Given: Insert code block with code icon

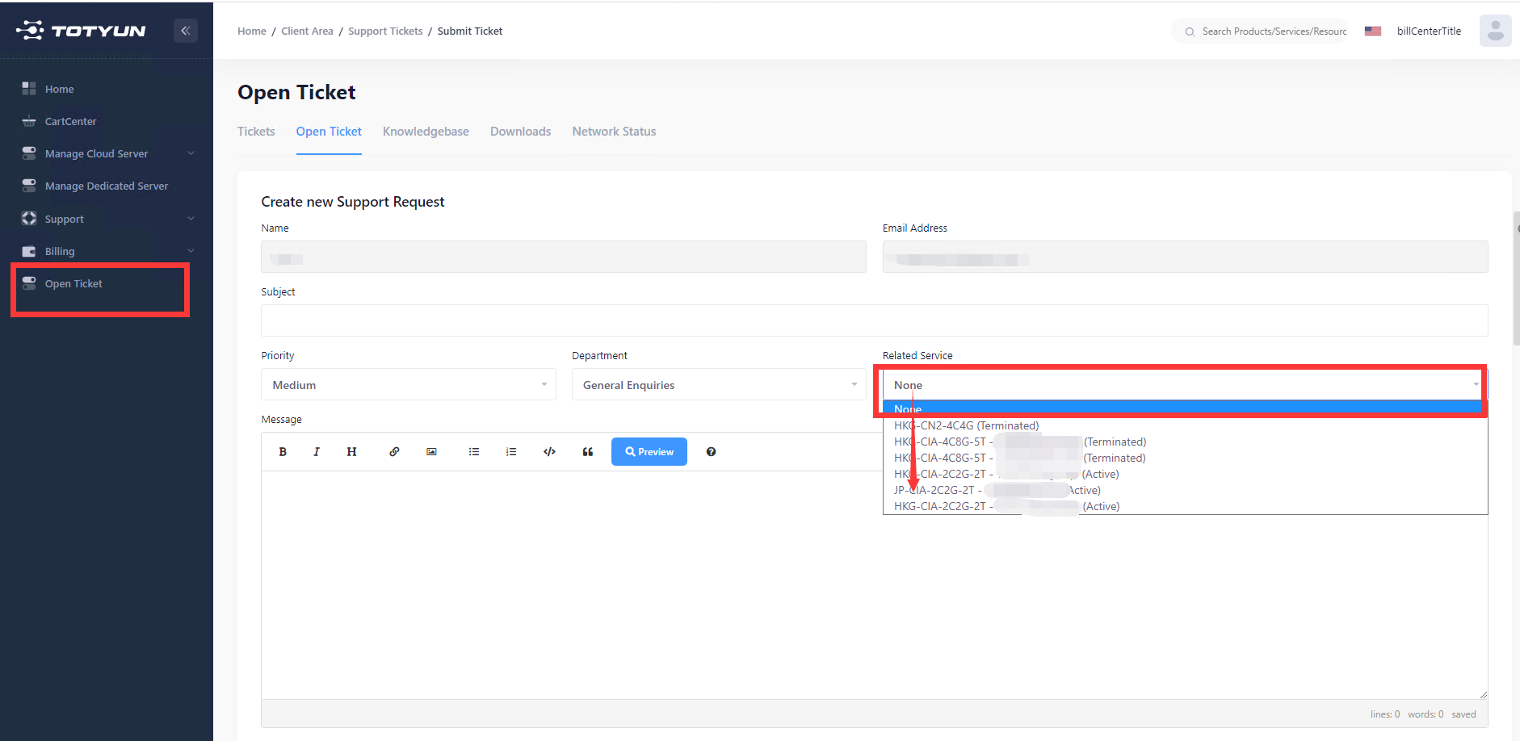Looking at the screenshot, I should [549, 452].
